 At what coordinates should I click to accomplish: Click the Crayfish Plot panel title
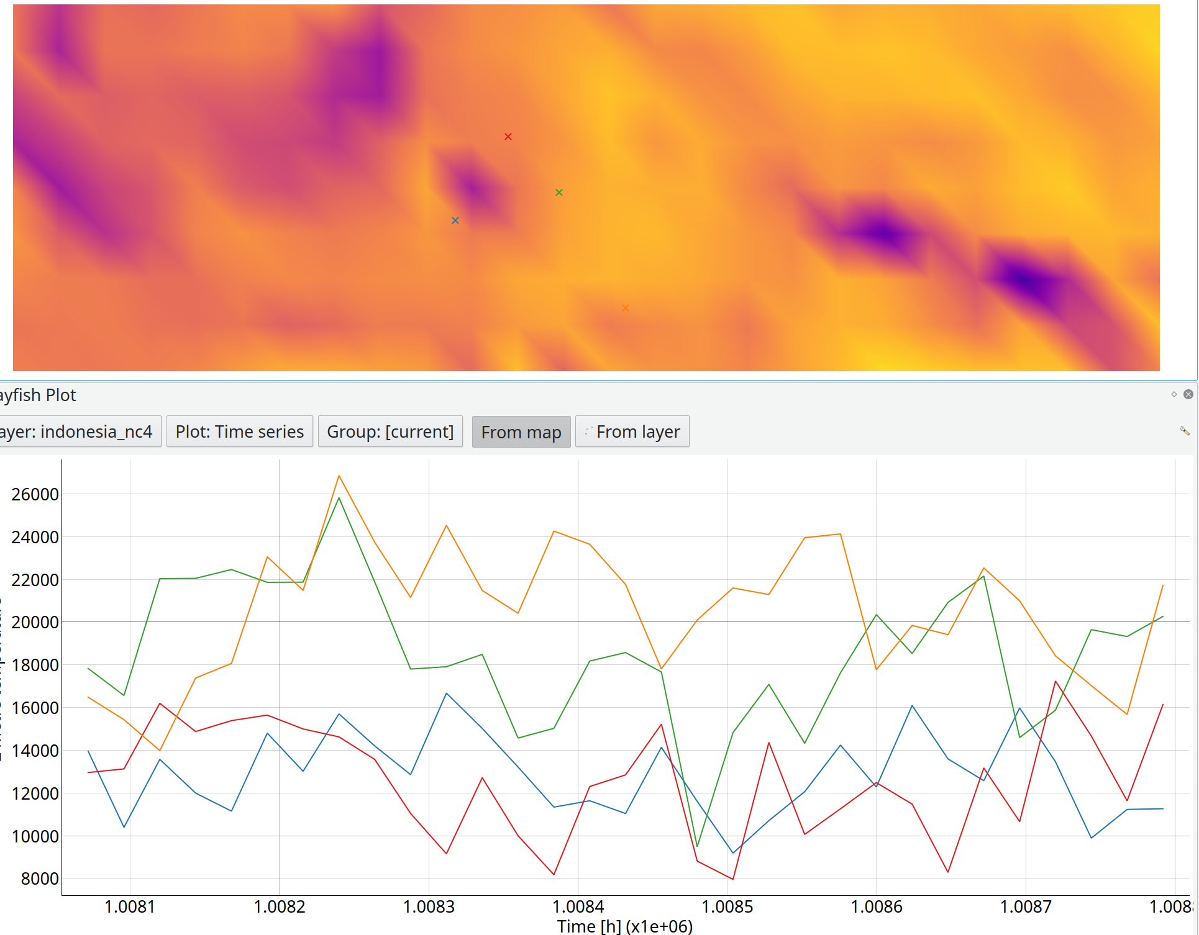pos(39,395)
